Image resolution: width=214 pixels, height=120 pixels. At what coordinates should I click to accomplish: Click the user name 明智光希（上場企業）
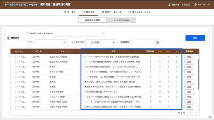pyautogui.click(x=181, y=5)
